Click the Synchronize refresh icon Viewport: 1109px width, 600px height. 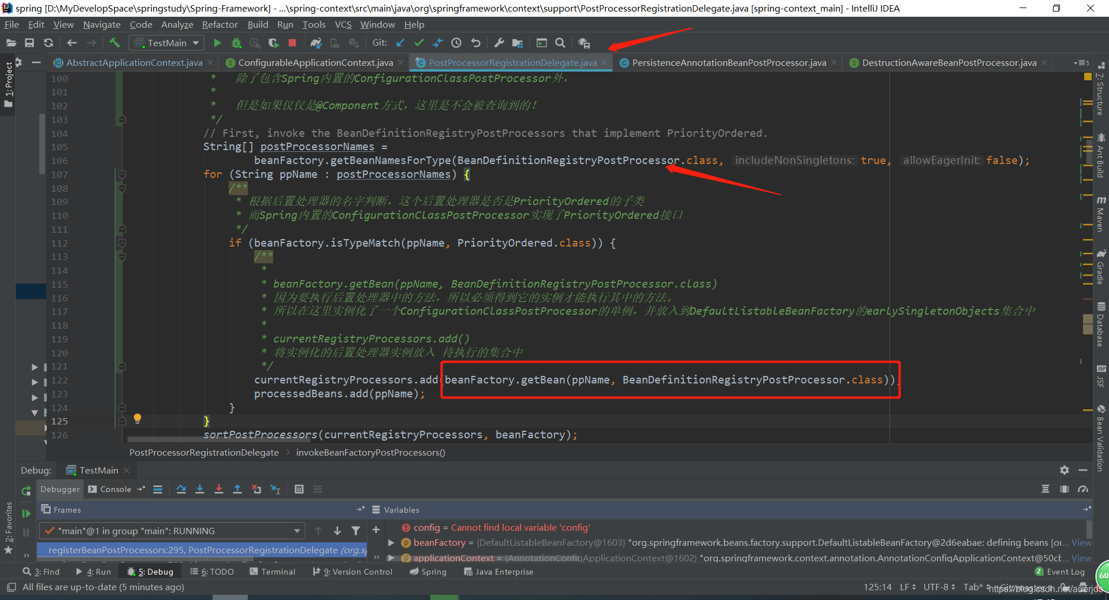coord(49,43)
